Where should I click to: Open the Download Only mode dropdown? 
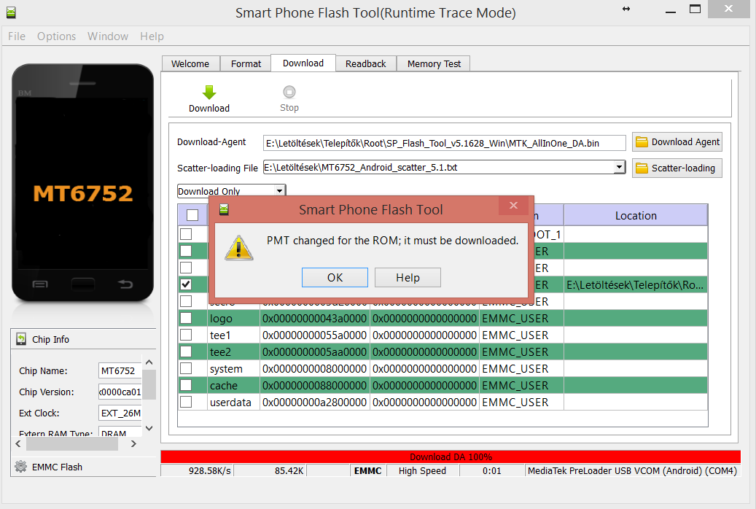pos(280,191)
